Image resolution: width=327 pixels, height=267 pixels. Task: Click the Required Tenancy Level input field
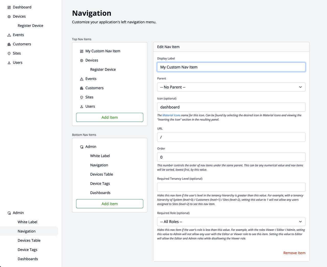point(231,187)
